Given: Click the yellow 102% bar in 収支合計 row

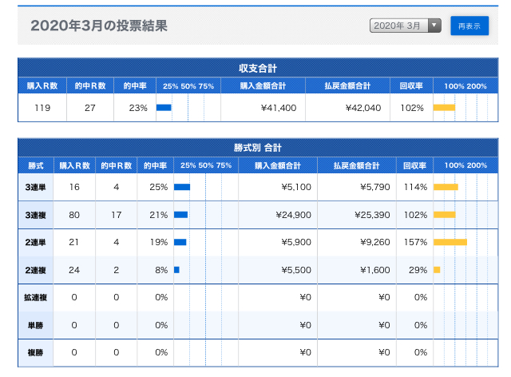Looking at the screenshot, I should pyautogui.click(x=444, y=108).
